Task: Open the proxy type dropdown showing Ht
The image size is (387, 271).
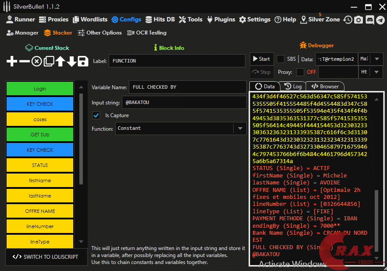Action: (376, 72)
